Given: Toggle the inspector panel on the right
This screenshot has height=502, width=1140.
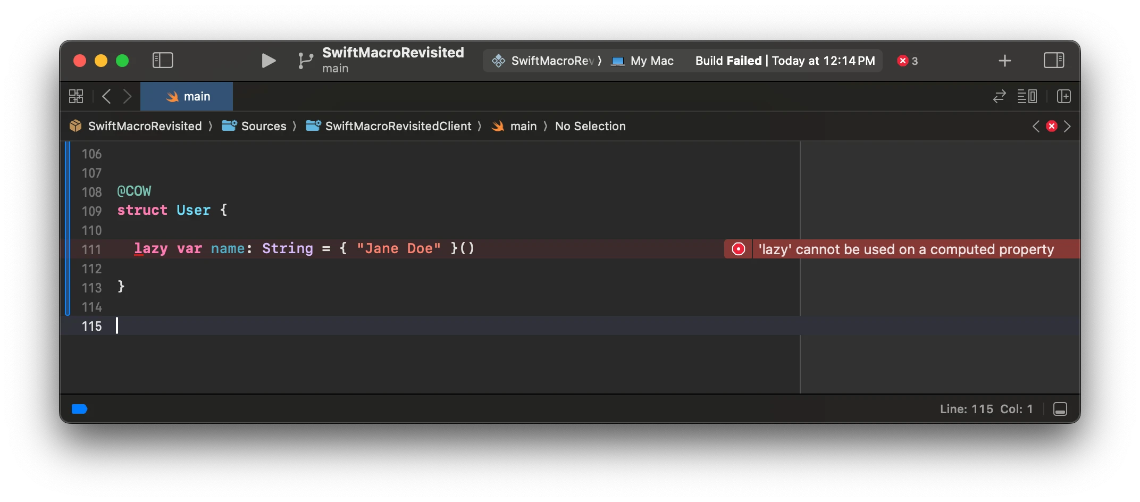Looking at the screenshot, I should pos(1053,60).
